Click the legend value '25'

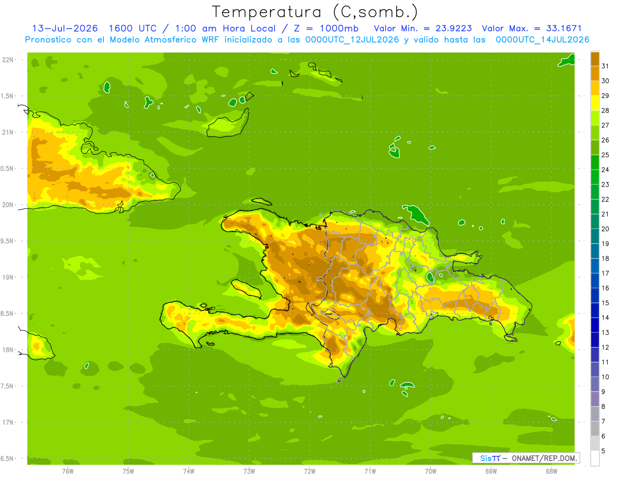click(x=606, y=155)
